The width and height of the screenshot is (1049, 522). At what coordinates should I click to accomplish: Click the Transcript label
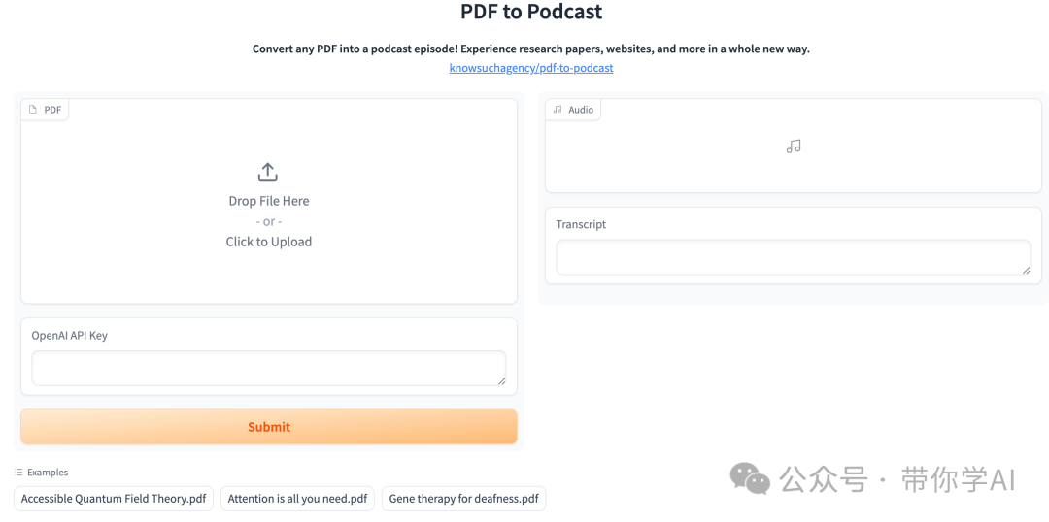[x=581, y=224]
